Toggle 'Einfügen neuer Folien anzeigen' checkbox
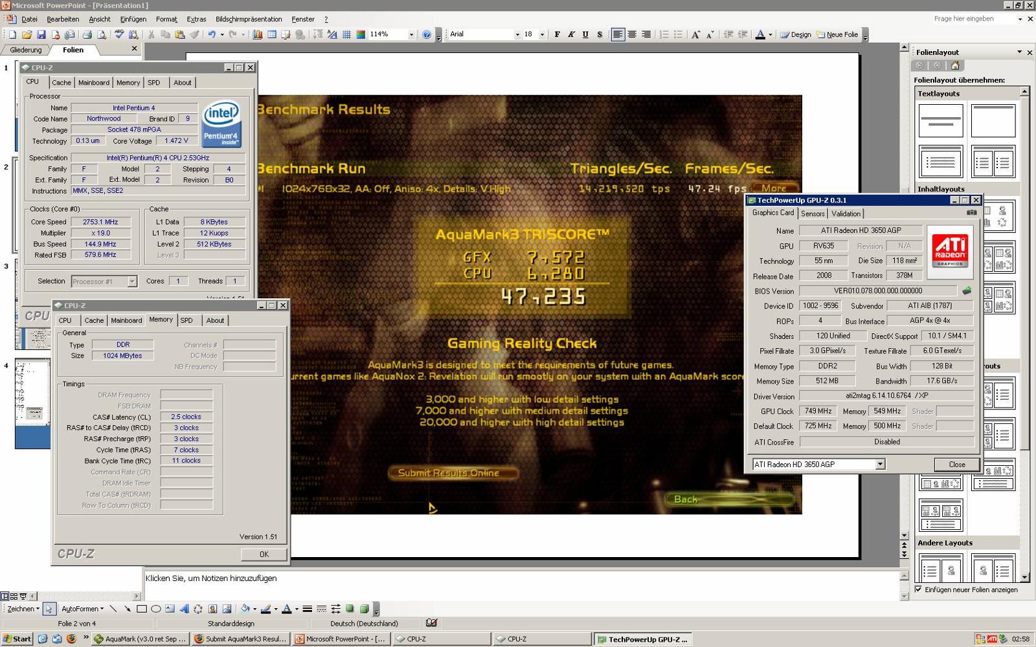The image size is (1036, 647). 918,589
